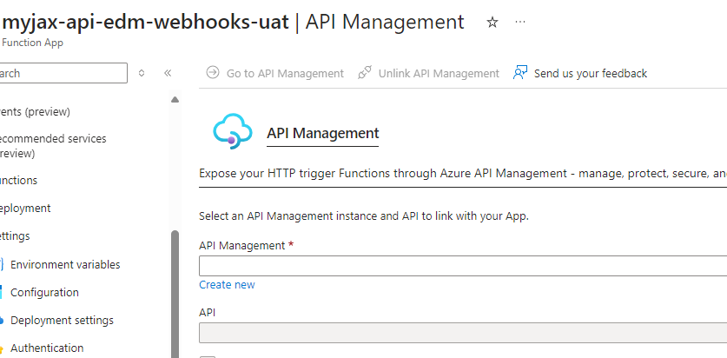This screenshot has width=727, height=358.
Task: Expand the Functions section in sidebar
Action: click(18, 180)
